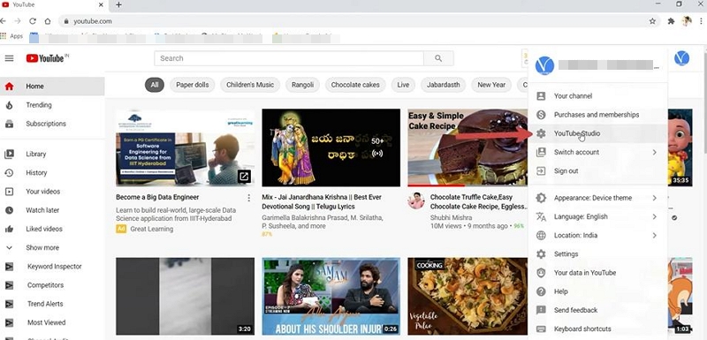Click Shubhi Mishra channel avatar
The image size is (707, 340).
[415, 200]
